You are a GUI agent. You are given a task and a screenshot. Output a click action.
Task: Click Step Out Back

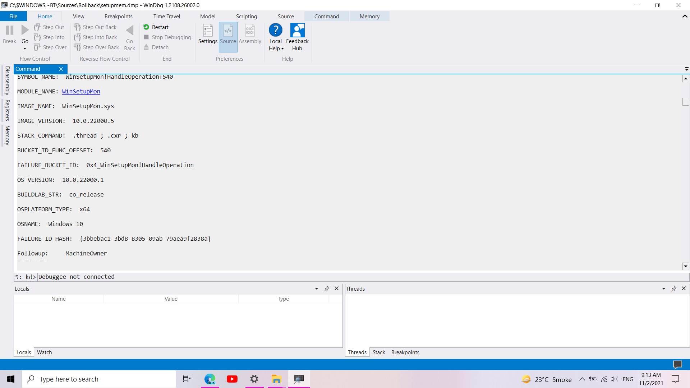coord(95,27)
